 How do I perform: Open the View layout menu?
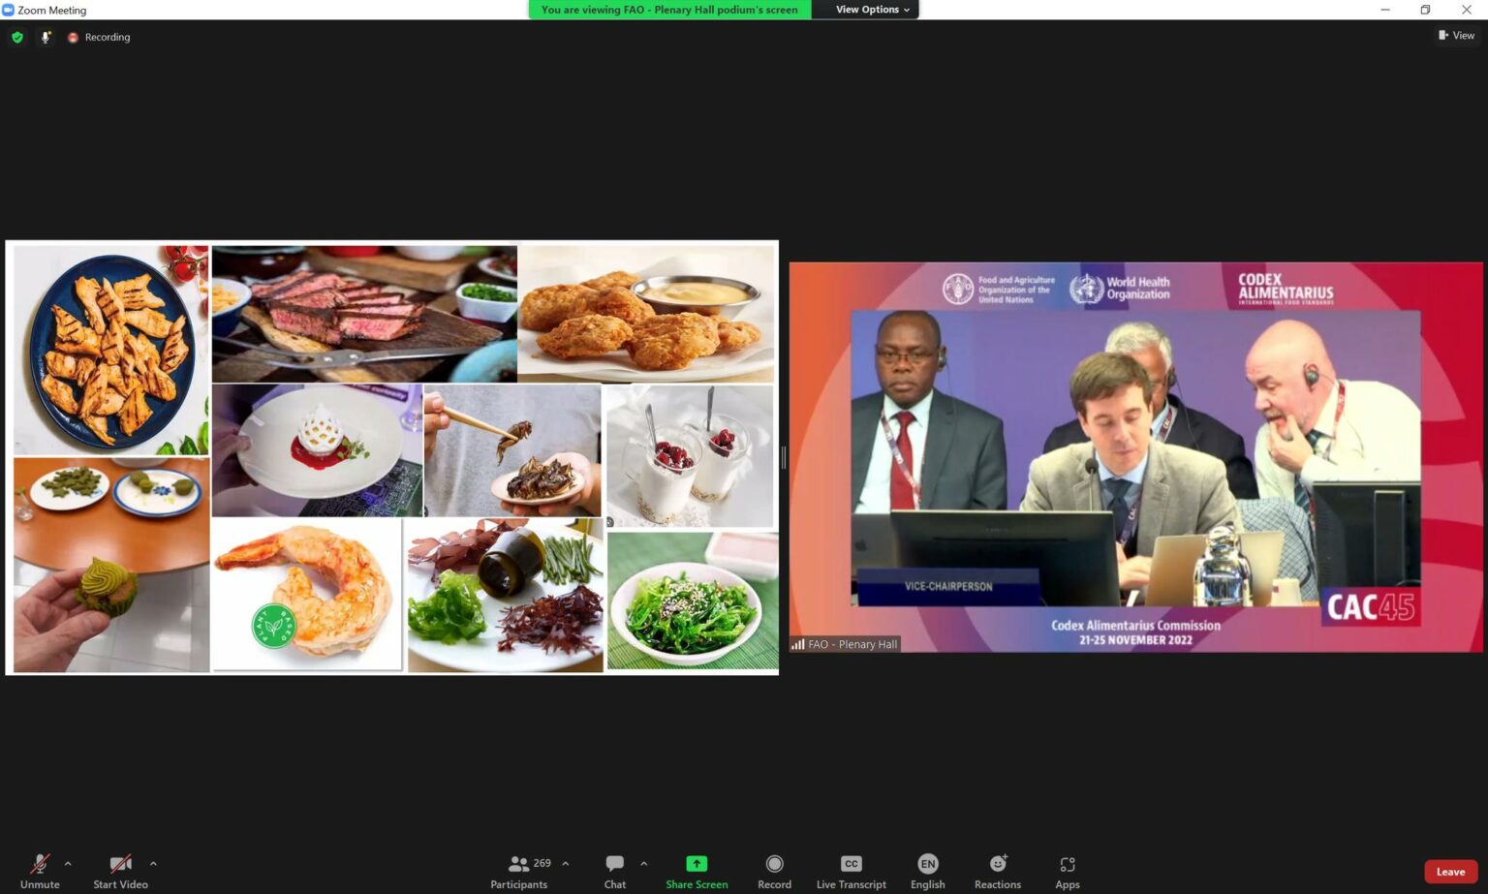coord(1456,36)
